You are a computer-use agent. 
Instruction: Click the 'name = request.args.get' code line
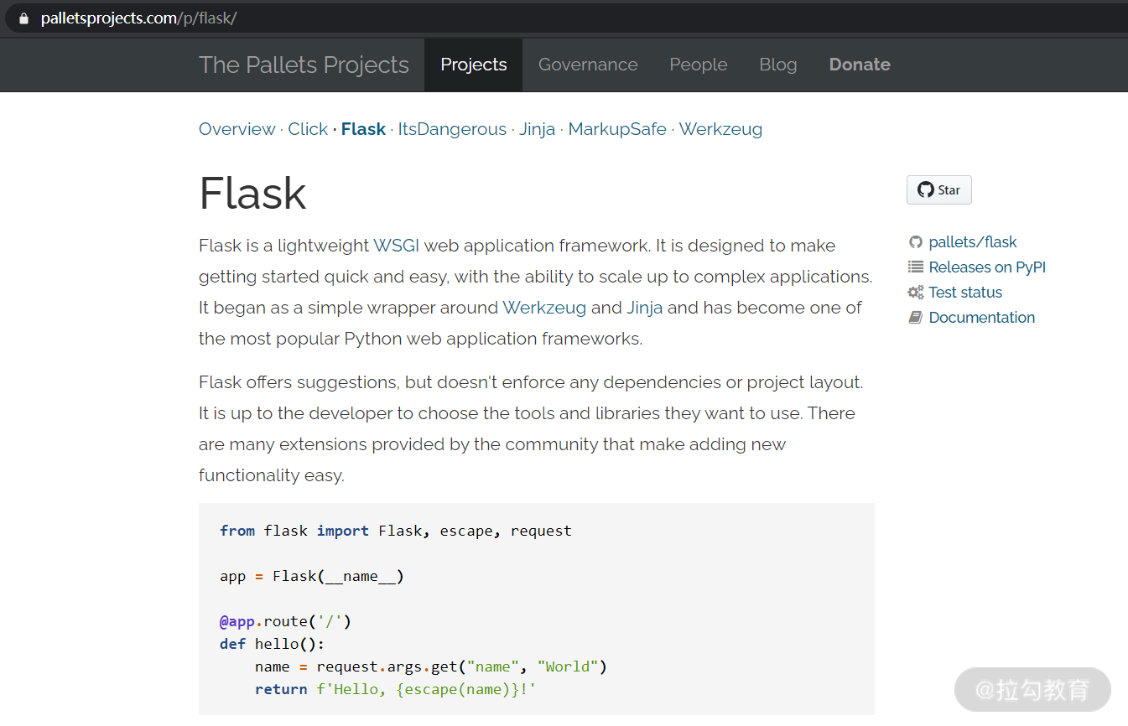(x=431, y=666)
